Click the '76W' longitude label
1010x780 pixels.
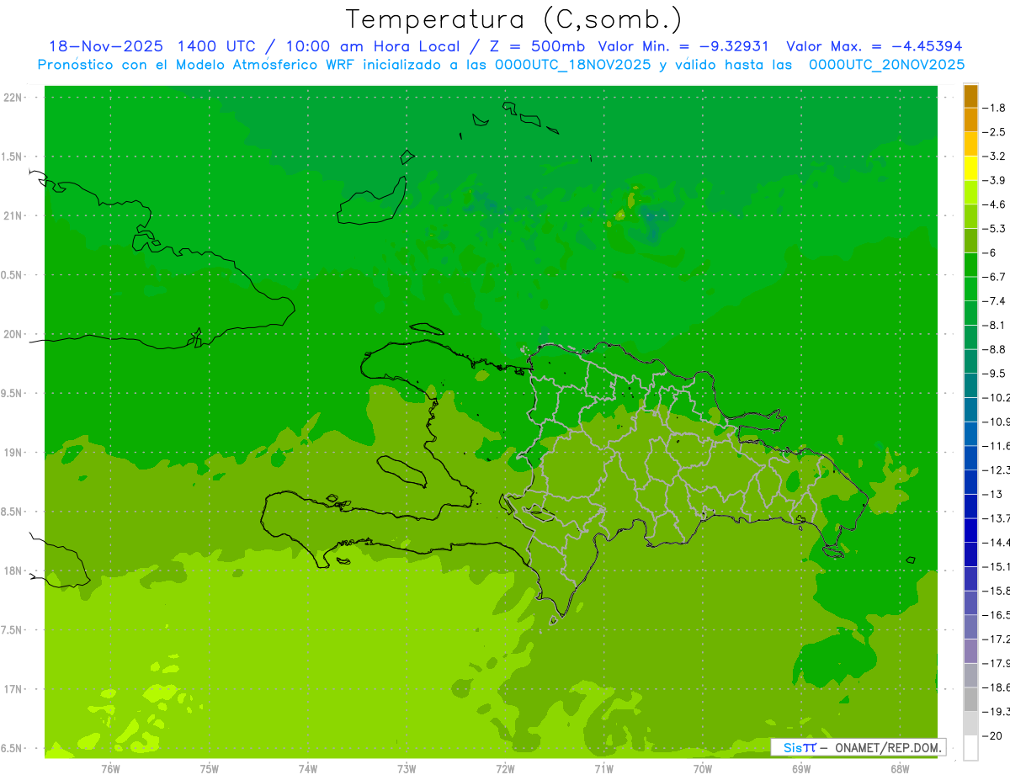110,768
